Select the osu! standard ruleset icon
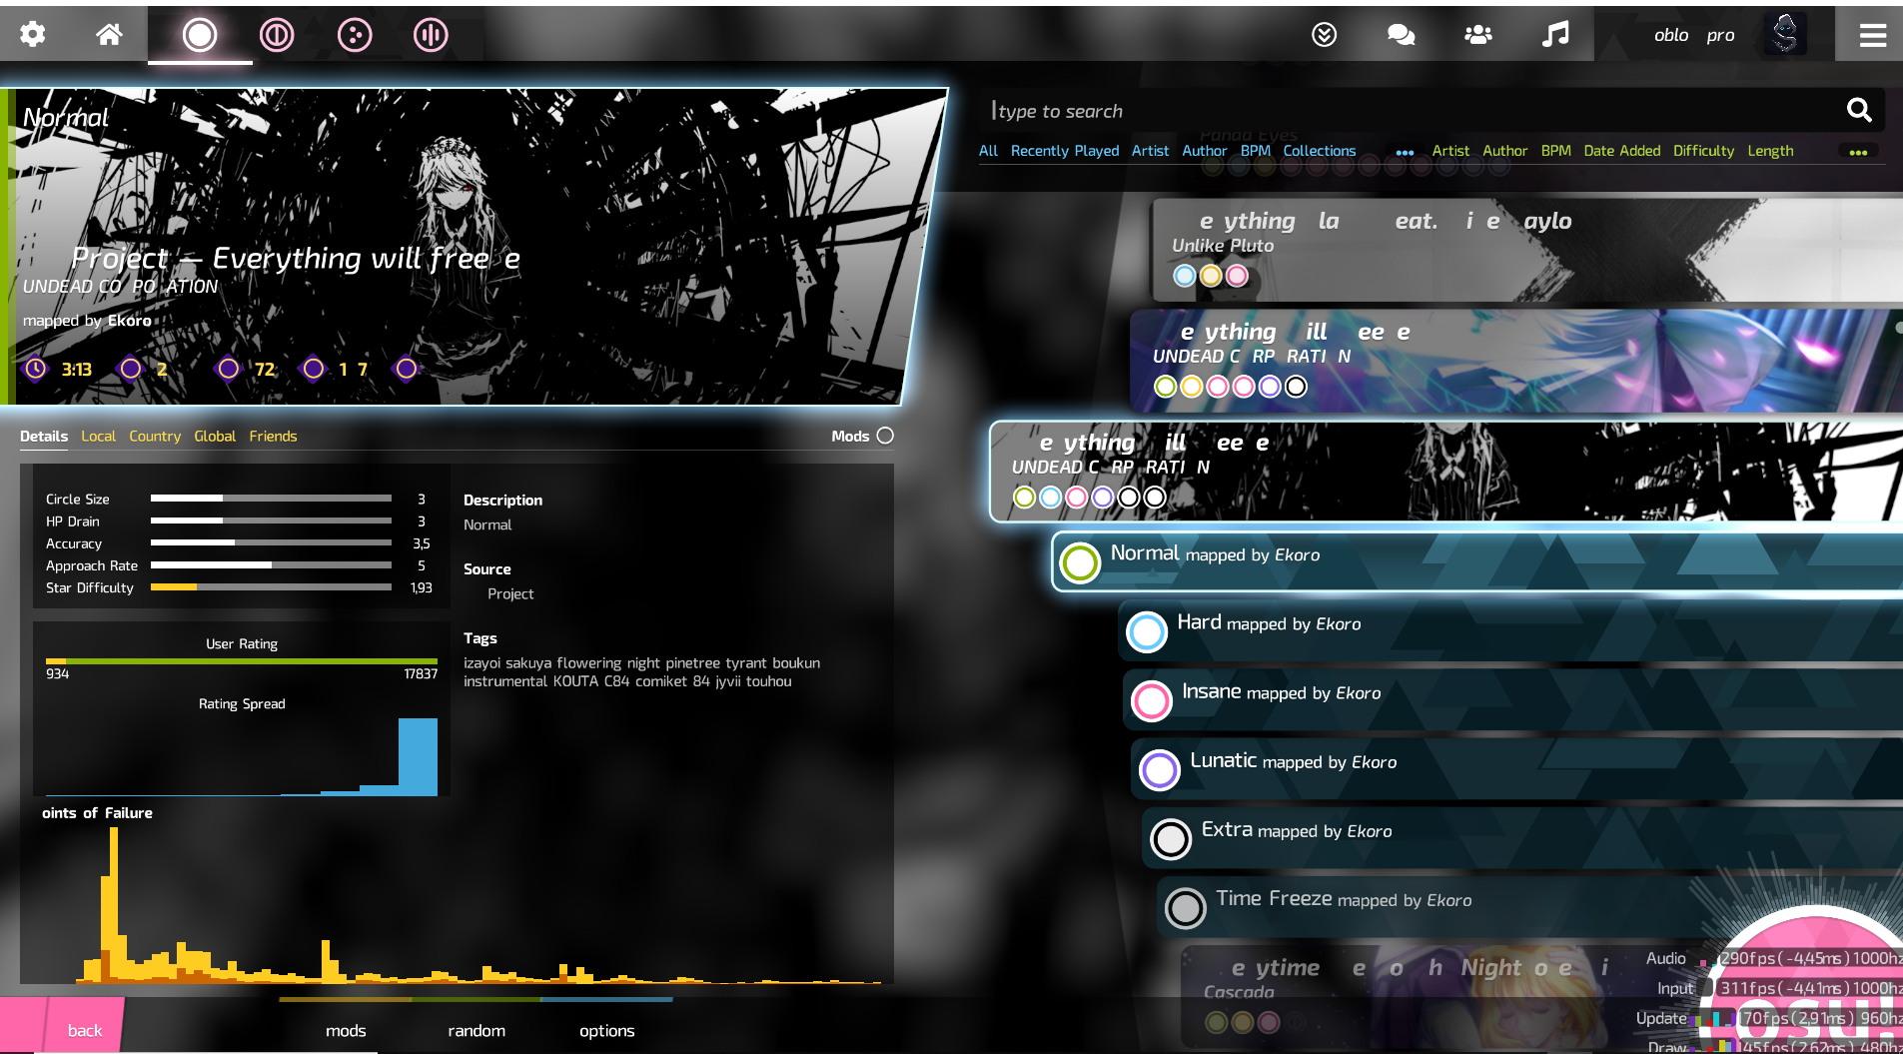1903x1054 pixels. (x=200, y=33)
